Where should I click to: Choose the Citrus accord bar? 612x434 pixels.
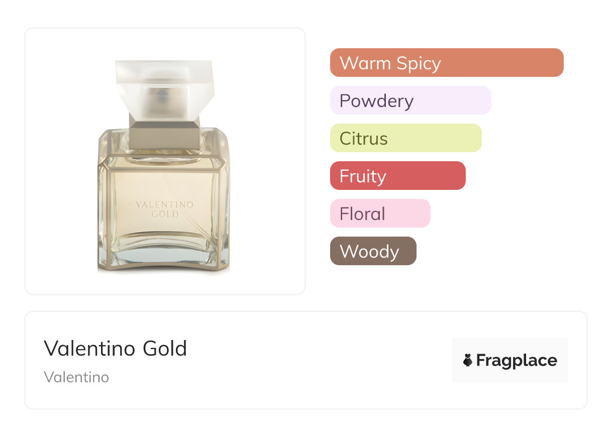[405, 138]
